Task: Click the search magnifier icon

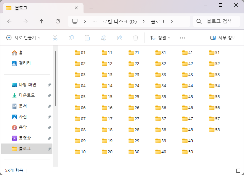Action: 199,21
